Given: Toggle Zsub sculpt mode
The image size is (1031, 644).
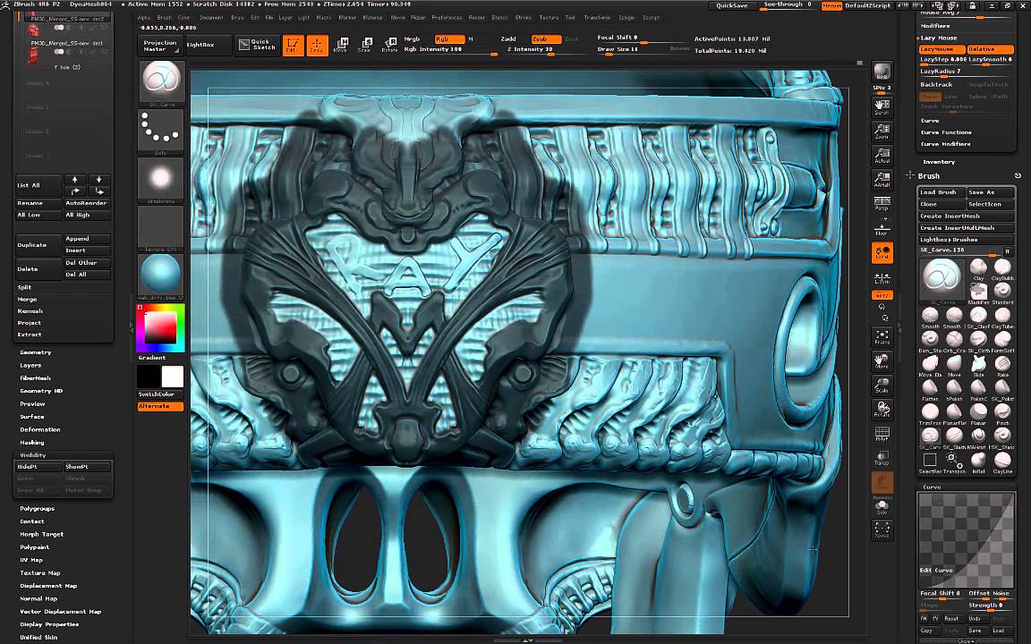Looking at the screenshot, I should (x=546, y=38).
